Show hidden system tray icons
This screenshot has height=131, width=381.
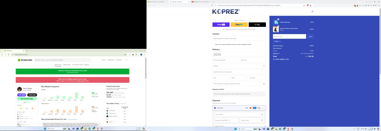pyautogui.click(x=355, y=129)
